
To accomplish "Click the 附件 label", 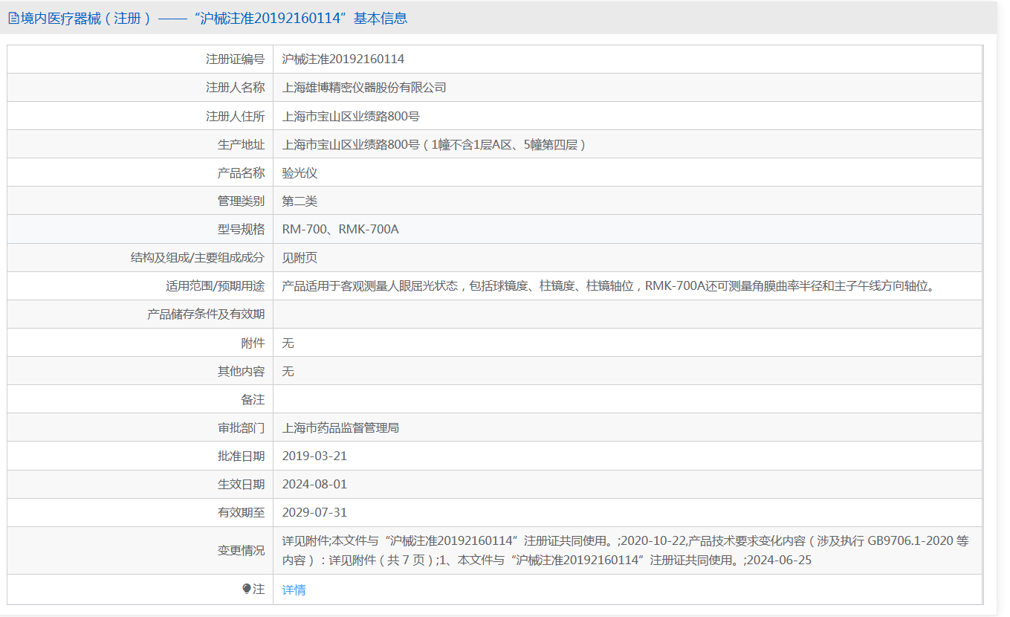I will point(253,343).
